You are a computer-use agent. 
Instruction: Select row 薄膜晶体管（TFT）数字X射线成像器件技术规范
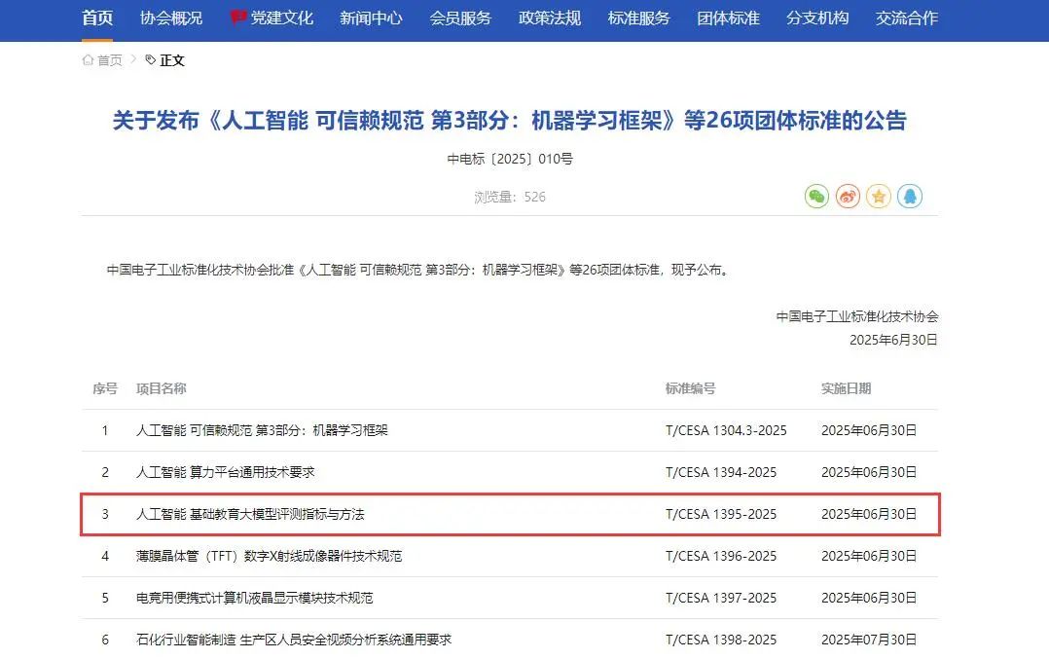click(510, 556)
